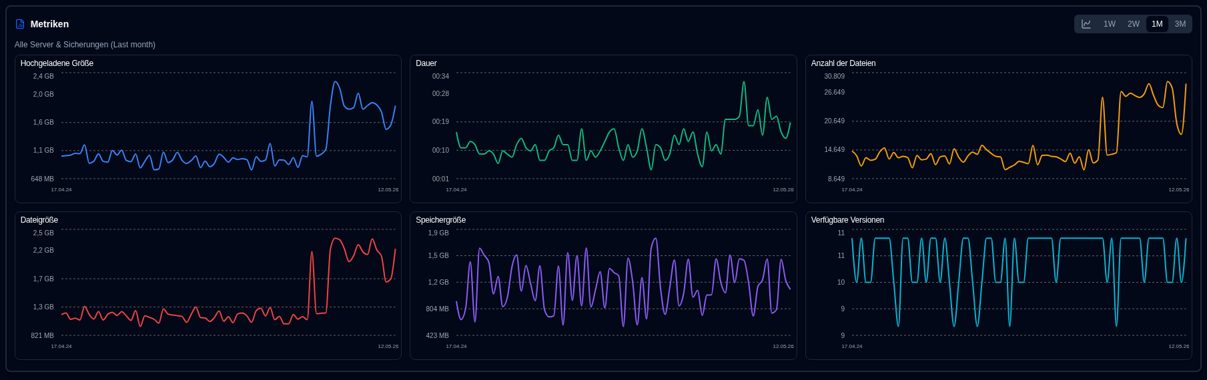The width and height of the screenshot is (1207, 380).
Task: Click the 423 MB axis label
Action: [x=437, y=336]
